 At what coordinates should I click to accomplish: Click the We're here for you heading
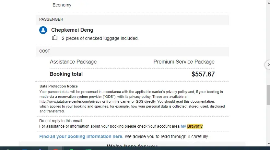[132, 146]
